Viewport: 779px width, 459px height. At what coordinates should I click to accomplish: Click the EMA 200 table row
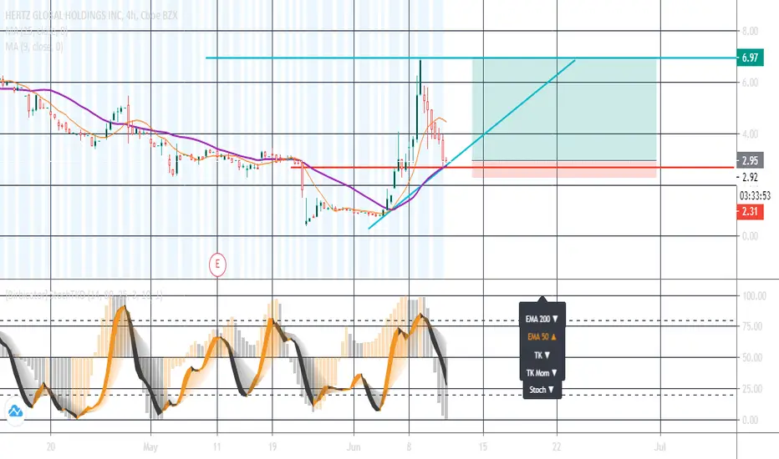pos(542,319)
